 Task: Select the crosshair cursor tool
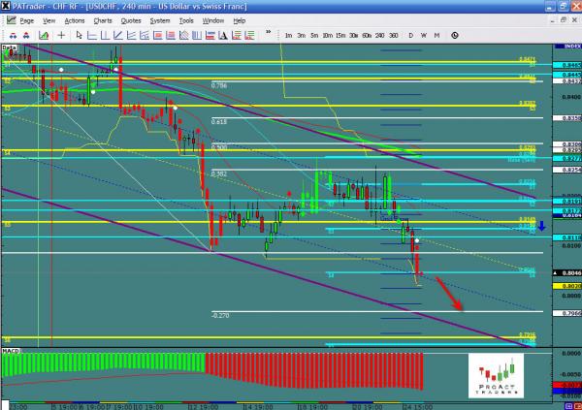[61, 35]
